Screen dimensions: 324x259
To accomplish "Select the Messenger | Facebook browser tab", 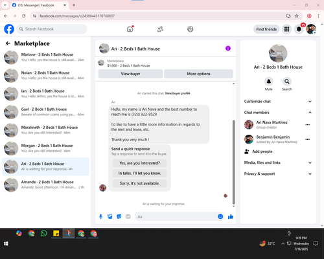I will point(39,5).
